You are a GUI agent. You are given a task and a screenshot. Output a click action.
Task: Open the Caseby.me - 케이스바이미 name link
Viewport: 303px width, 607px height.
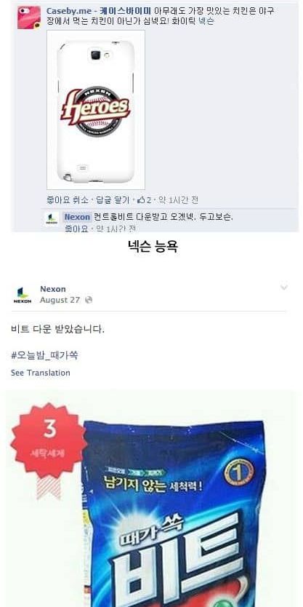coord(99,11)
